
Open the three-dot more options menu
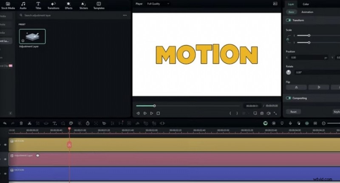tap(125, 15)
